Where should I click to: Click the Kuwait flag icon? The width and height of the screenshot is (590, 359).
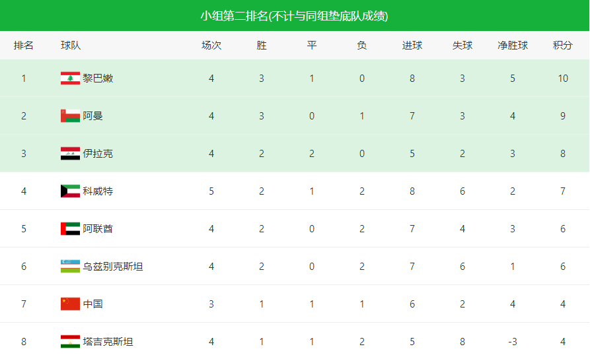pyautogui.click(x=69, y=191)
